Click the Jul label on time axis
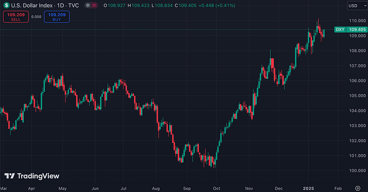 (124, 188)
